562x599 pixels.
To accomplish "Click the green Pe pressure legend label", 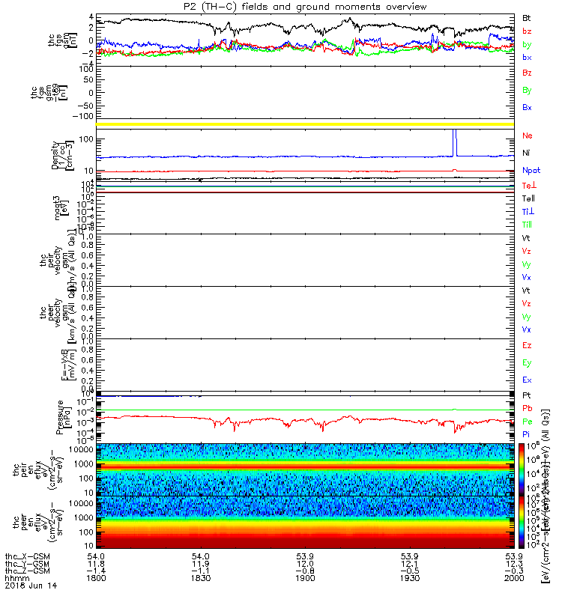I will pyautogui.click(x=528, y=422).
